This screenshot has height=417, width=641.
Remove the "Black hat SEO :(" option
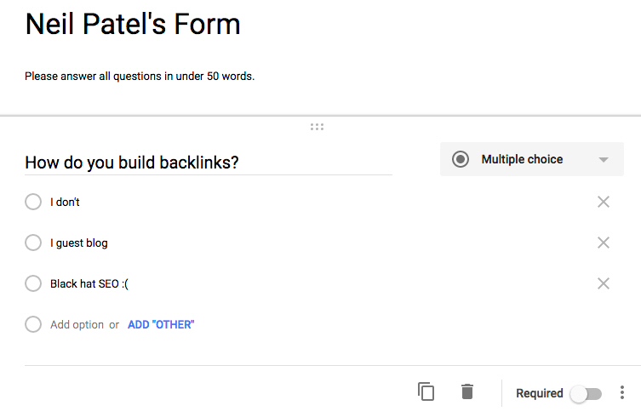604,283
